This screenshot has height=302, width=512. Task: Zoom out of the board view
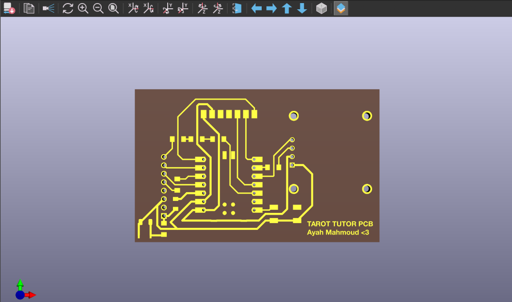click(98, 8)
